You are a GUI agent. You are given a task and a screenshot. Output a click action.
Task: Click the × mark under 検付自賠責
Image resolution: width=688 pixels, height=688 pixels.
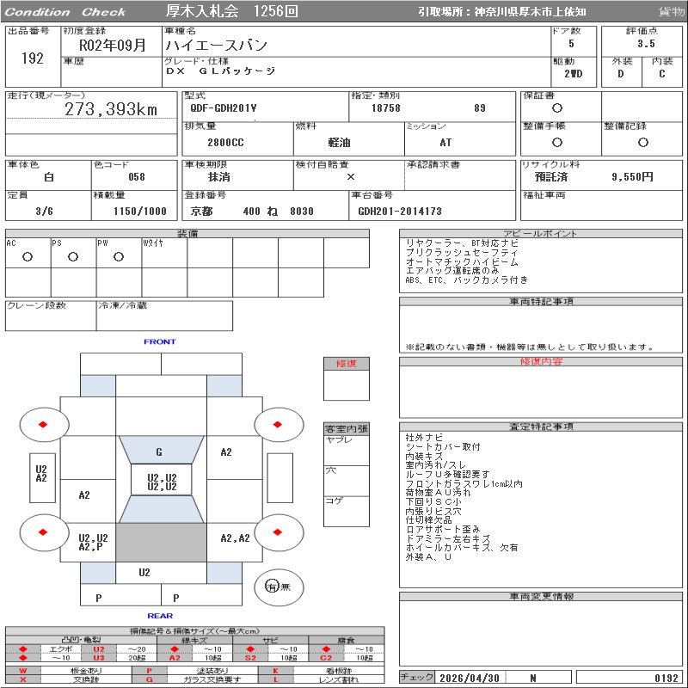(x=351, y=177)
